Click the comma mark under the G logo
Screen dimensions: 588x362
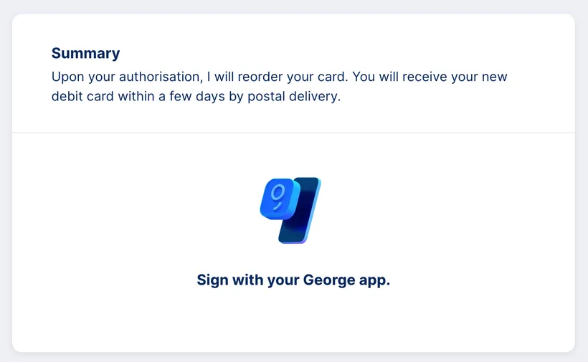[277, 206]
